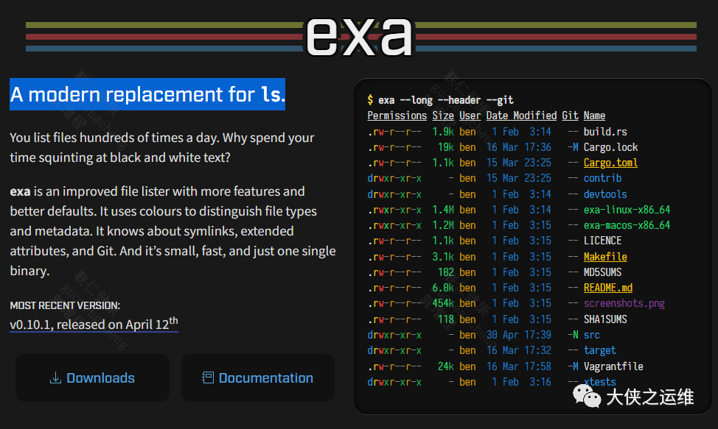Click the target directory name
Screen dimensions: 718x429
pos(599,350)
